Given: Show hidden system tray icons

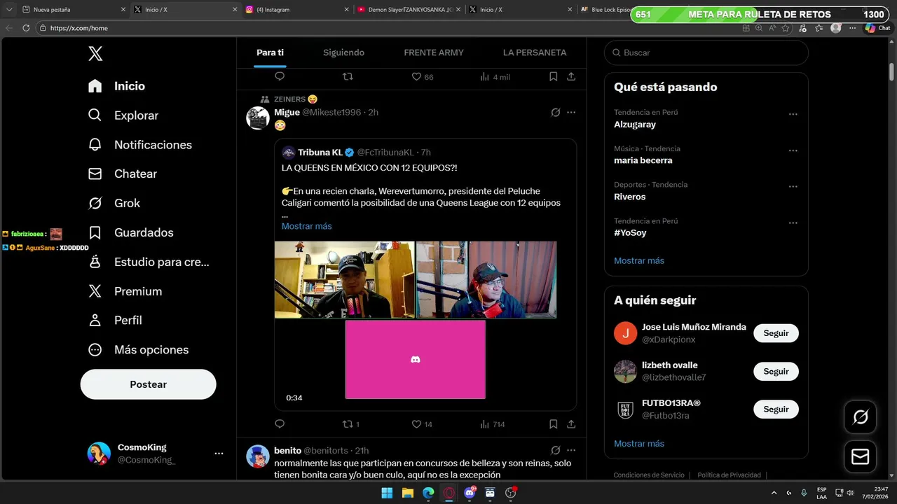Looking at the screenshot, I should click(774, 493).
